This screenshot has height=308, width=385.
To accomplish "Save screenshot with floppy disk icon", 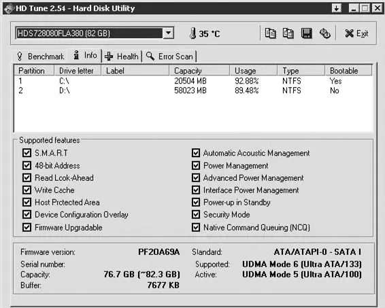I will tap(306, 33).
